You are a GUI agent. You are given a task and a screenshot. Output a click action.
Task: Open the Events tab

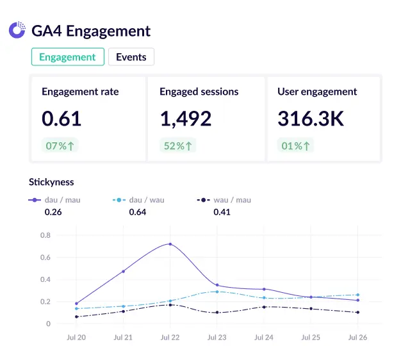tap(131, 57)
